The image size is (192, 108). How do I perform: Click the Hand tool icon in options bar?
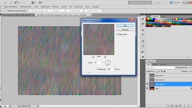[0, 11]
